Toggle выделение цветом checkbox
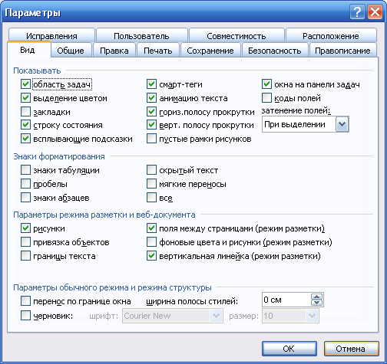 coord(25,98)
